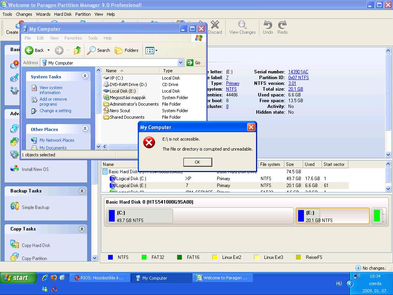Viewport: 393px width, 295px height.
Task: Click the Back button in My Computer
Action: pos(35,50)
